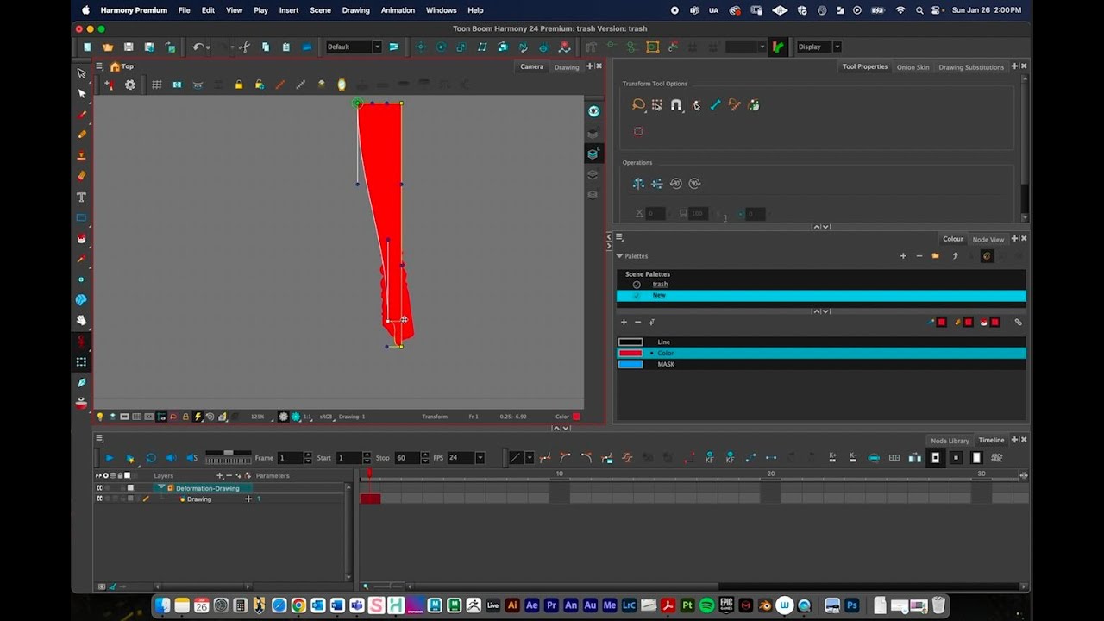Enable the magnet Snap option
The height and width of the screenshot is (621, 1104).
tap(676, 104)
